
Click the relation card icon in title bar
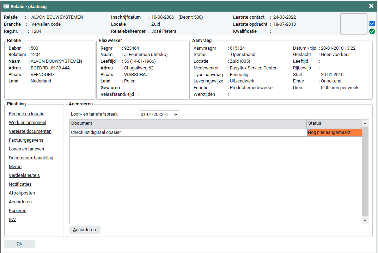pyautogui.click(x=6, y=6)
